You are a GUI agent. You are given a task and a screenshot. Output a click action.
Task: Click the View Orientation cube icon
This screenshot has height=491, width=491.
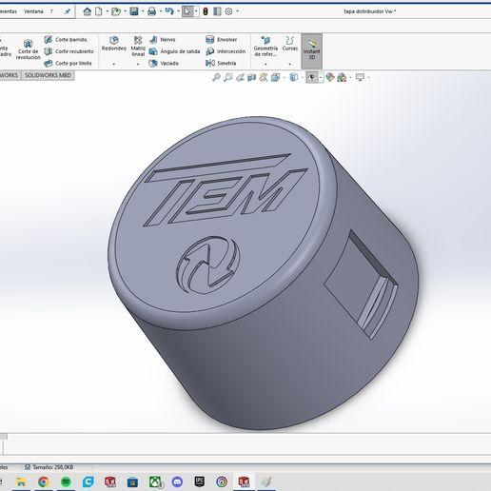pos(275,77)
